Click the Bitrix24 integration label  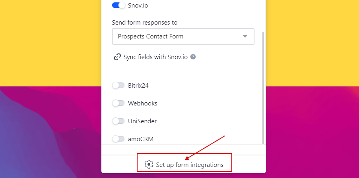138,86
